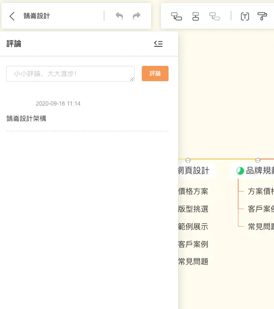Collapse the 評論 comment panel
The height and width of the screenshot is (309, 274).
click(158, 43)
